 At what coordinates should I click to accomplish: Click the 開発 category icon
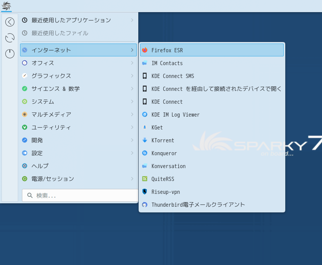point(25,140)
